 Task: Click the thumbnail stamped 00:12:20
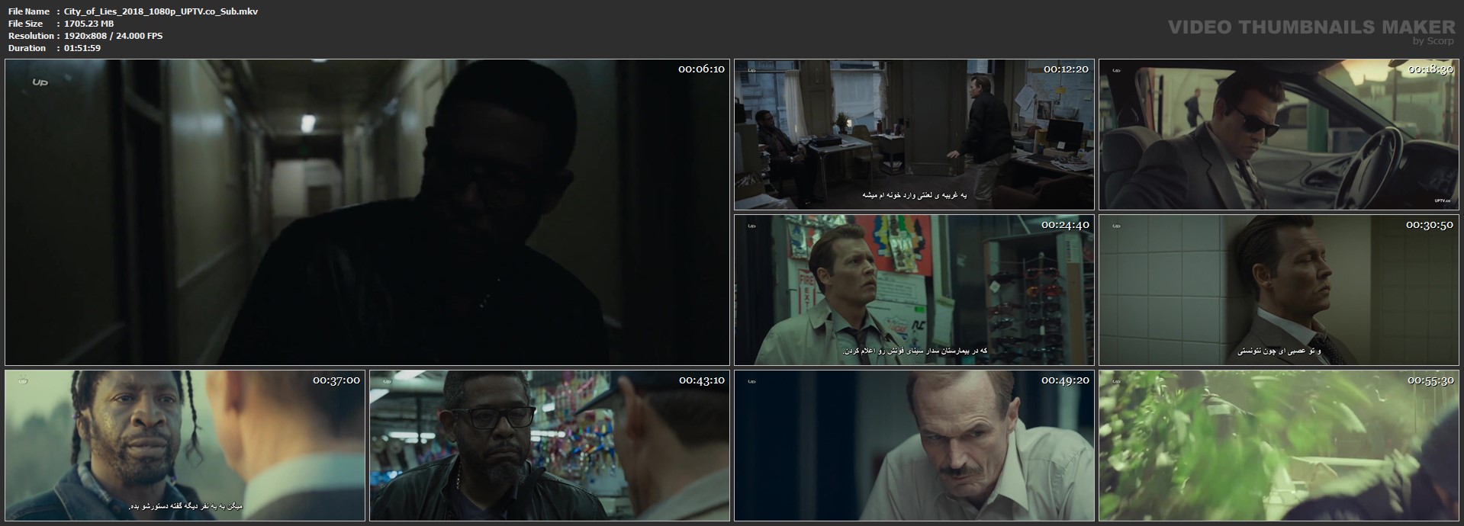(x=914, y=135)
